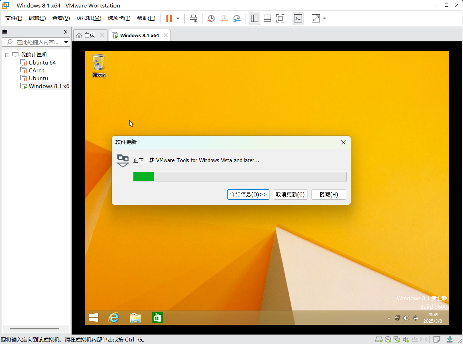The image size is (463, 344).
Task: Toggle the library sidebar view
Action: (x=254, y=19)
